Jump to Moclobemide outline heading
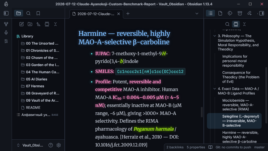Viewport: 268px width, 151px height. (x=239, y=105)
